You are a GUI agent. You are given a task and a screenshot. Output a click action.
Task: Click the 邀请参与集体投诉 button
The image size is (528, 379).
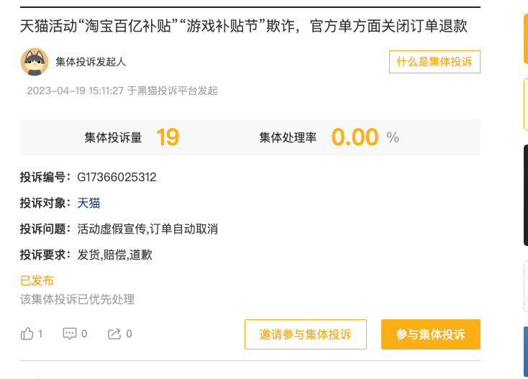pos(306,334)
